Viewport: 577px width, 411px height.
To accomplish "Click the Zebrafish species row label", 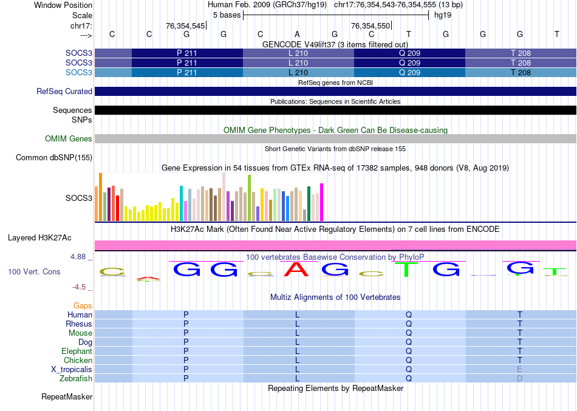I will pyautogui.click(x=76, y=378).
